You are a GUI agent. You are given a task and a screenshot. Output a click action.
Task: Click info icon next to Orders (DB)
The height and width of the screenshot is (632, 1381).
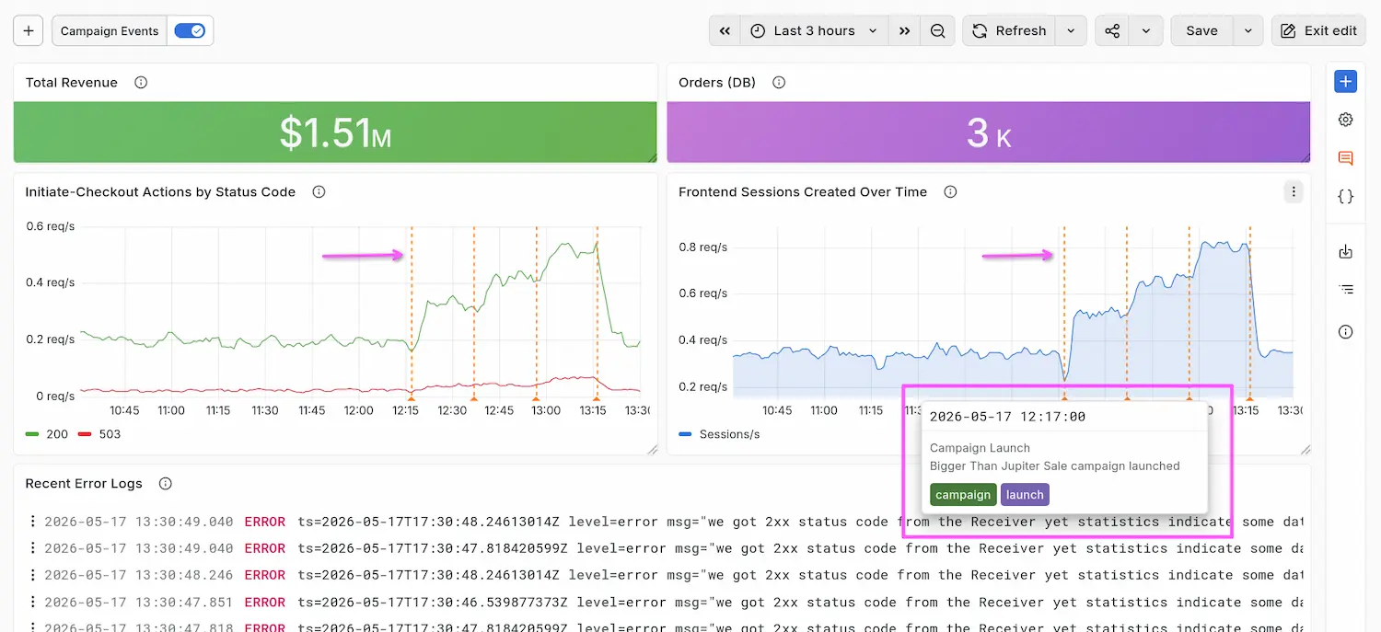coord(779,82)
